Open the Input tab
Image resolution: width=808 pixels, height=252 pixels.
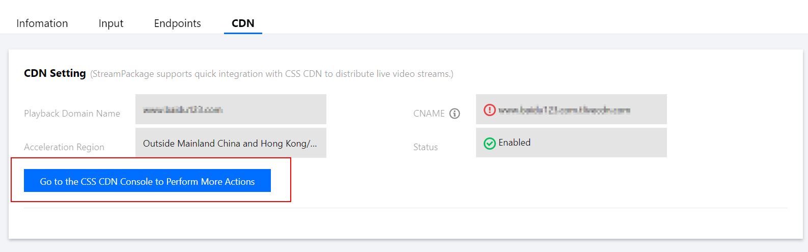(111, 23)
